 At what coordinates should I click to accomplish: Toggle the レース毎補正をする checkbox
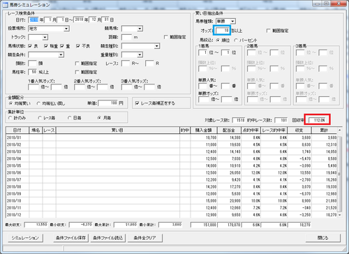tap(137, 103)
